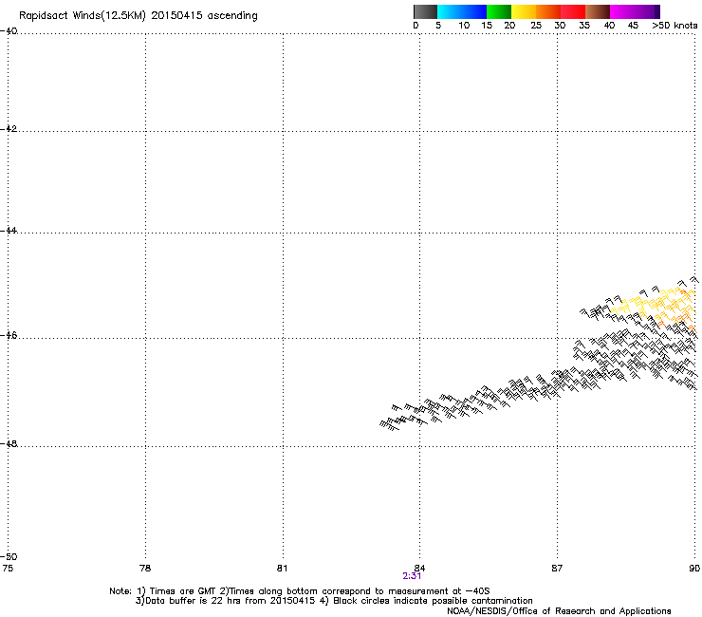Click the gray 0-5 knots color segment

point(425,11)
